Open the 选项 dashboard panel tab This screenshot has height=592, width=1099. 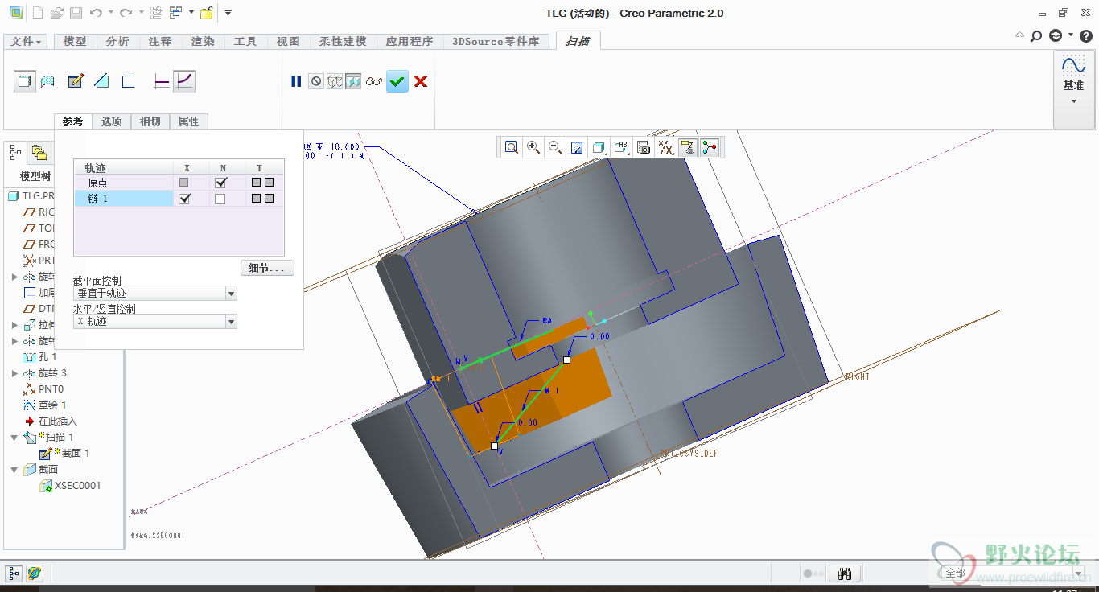tap(111, 121)
